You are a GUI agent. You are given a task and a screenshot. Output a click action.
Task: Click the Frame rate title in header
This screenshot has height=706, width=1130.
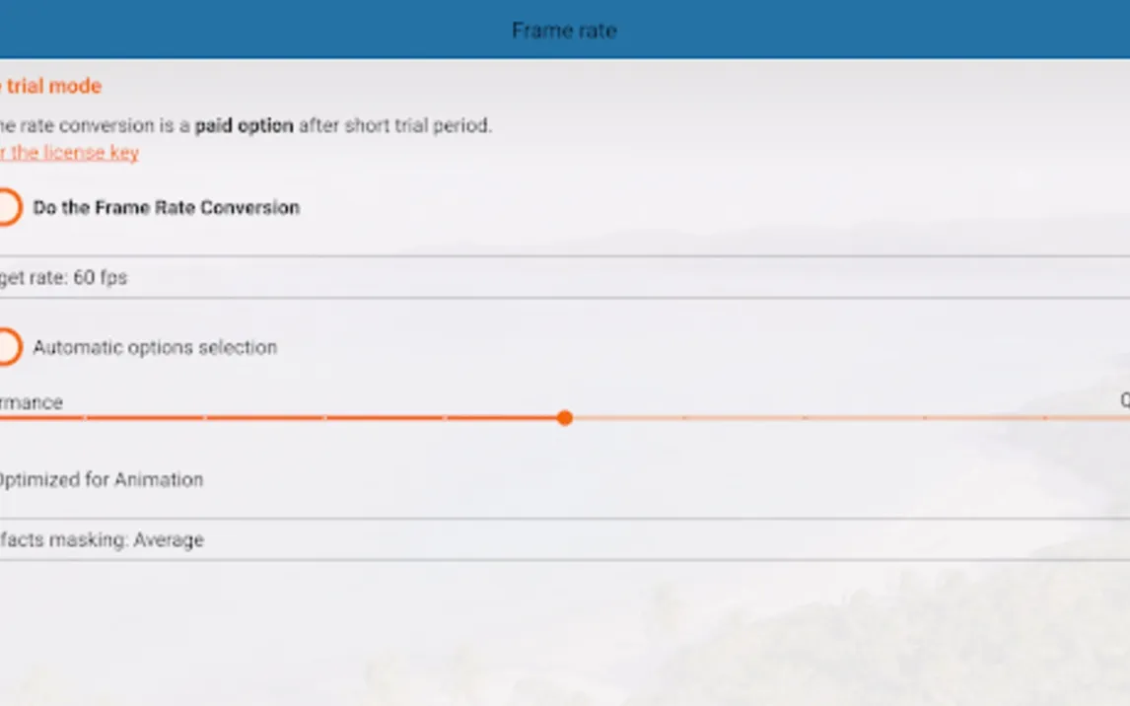pos(564,31)
